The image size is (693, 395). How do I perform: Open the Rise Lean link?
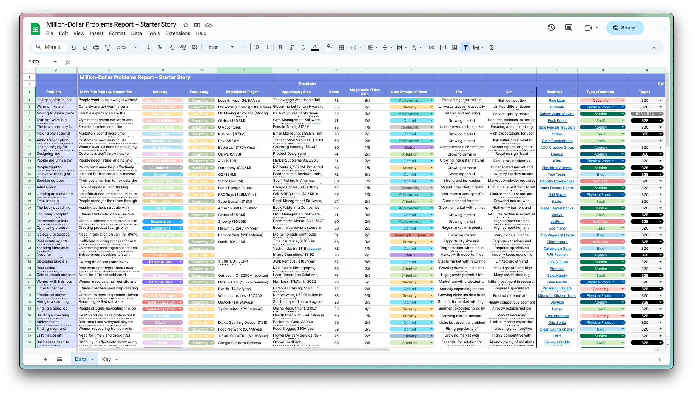[557, 101]
